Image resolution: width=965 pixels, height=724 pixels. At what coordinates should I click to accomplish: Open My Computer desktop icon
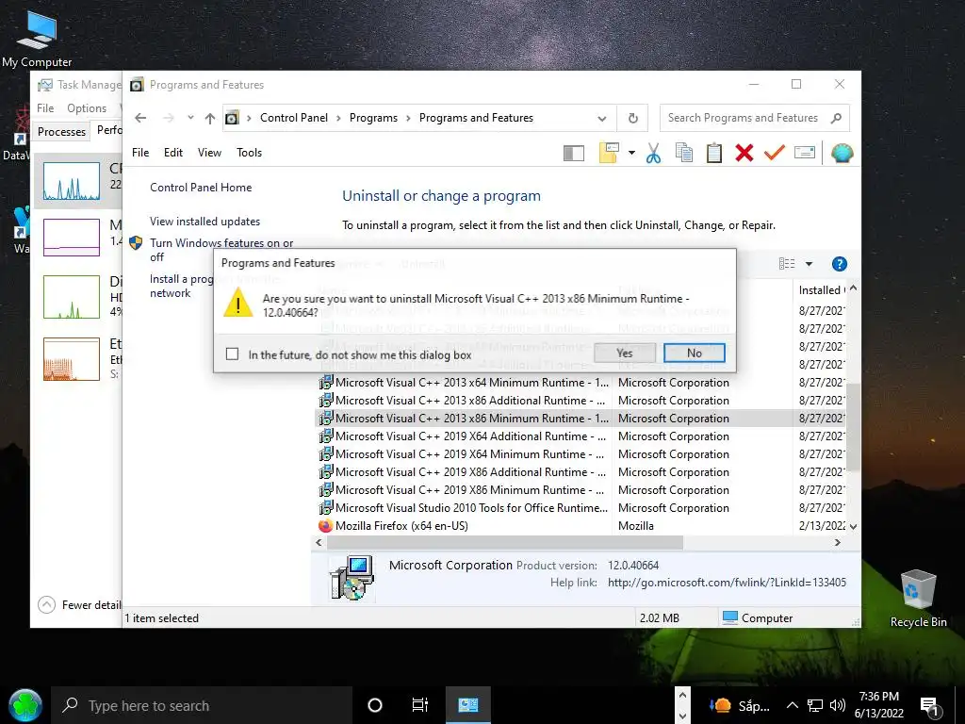click(37, 39)
